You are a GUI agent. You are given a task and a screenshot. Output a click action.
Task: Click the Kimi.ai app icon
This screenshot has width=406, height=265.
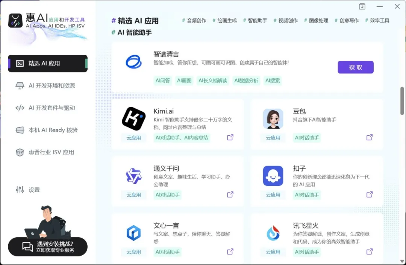coord(133,119)
